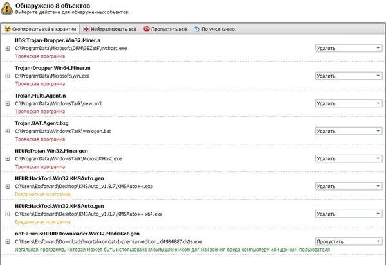This screenshot has width=386, height=265.
Task: Click the red neutralize-all icon
Action: coord(86,29)
